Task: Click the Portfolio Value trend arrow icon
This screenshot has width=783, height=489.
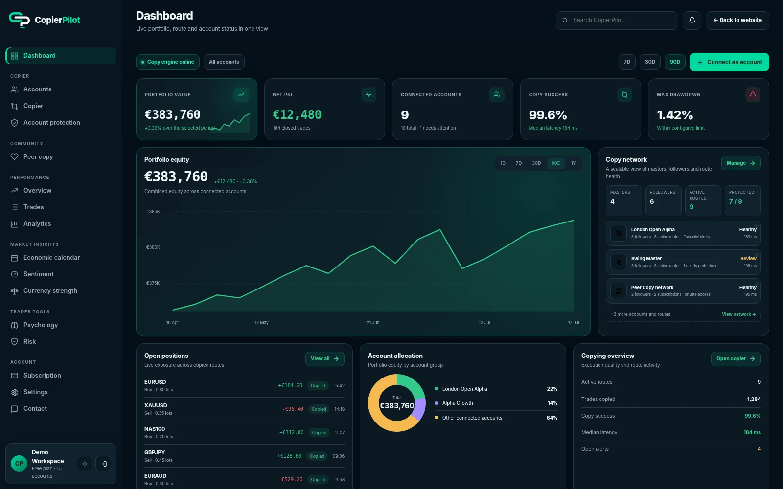Action: click(x=241, y=95)
